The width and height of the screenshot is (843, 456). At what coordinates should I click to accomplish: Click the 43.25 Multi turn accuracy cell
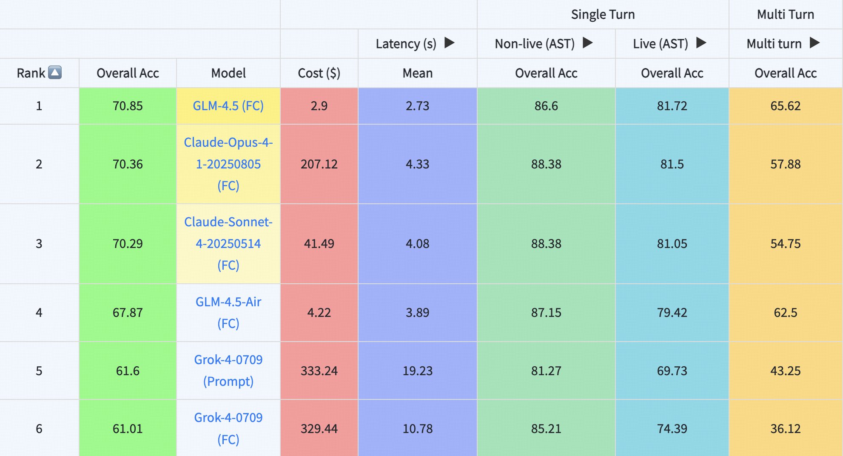(786, 370)
